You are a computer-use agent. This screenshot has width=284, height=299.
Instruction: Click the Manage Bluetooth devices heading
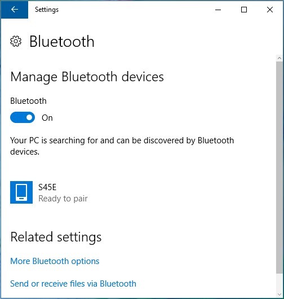point(87,77)
